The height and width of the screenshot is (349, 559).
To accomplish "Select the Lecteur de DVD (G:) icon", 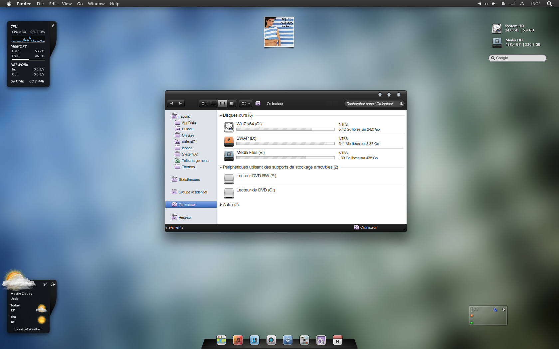I will tap(229, 193).
